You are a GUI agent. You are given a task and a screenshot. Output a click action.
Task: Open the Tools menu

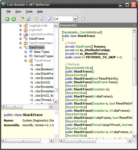[x=29, y=11]
